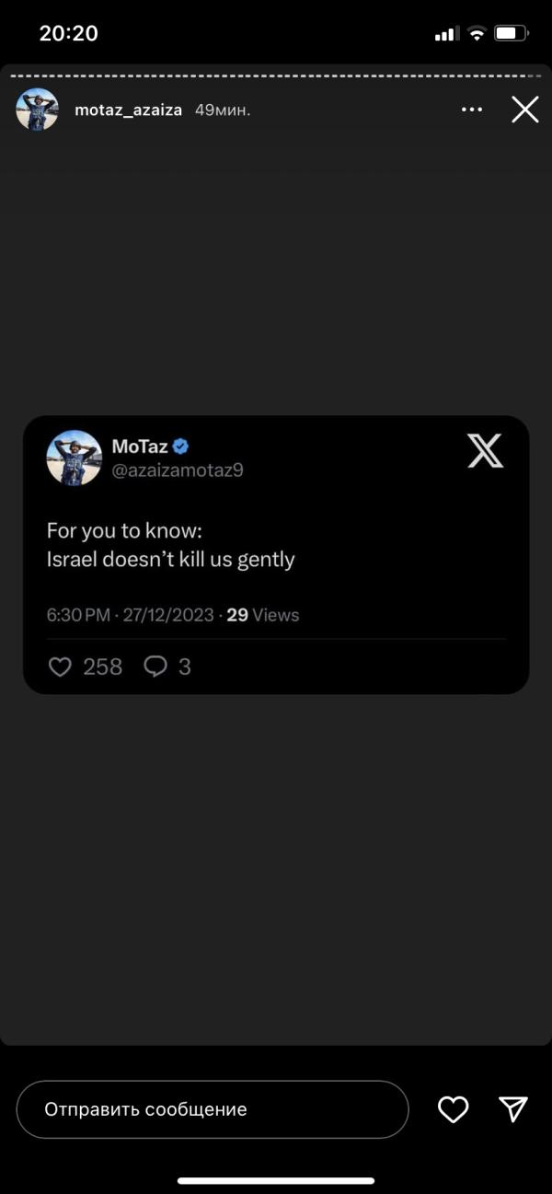Screen dimensions: 552x1194
Task: Tap the "29 Views" count on the tweet
Action: click(x=262, y=615)
